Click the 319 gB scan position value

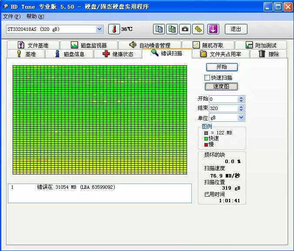pos(231,188)
